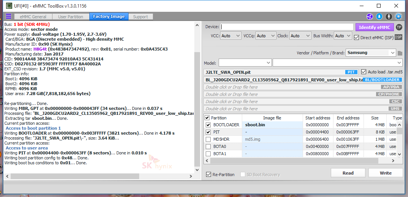Click the folder icon beside Samsung brand
This screenshot has height=197, width=408.
[400, 53]
